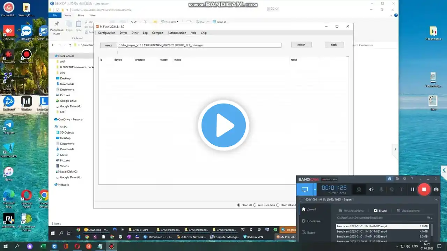Open the Log menu in MiFlash
Viewport: 447px width, 251px height.
145,33
